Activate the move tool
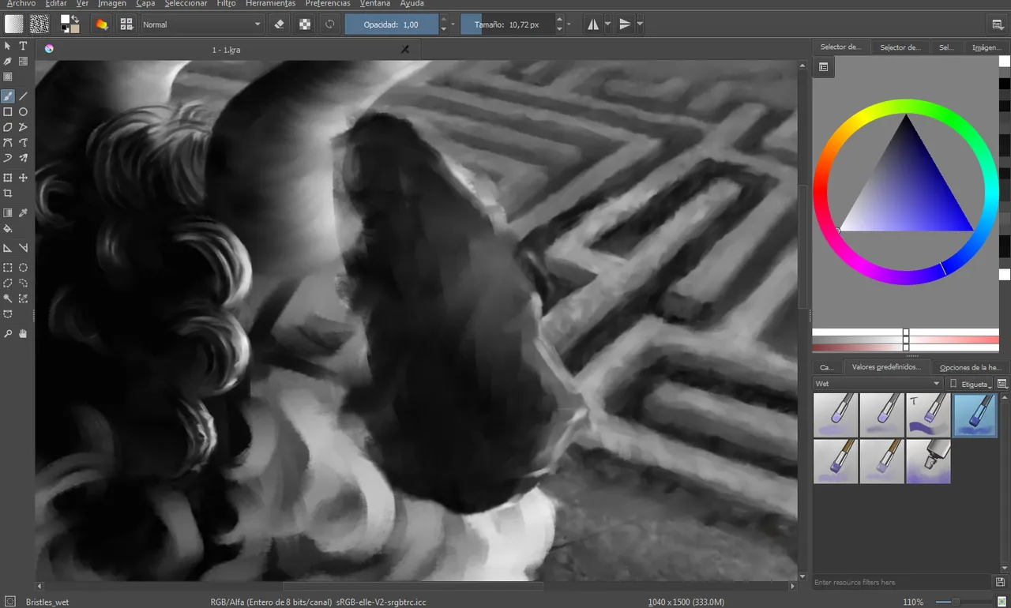The width and height of the screenshot is (1011, 608). pos(23,178)
